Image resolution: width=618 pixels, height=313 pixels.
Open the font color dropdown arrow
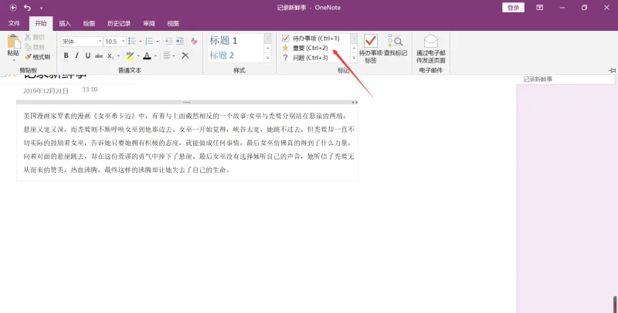tap(155, 56)
